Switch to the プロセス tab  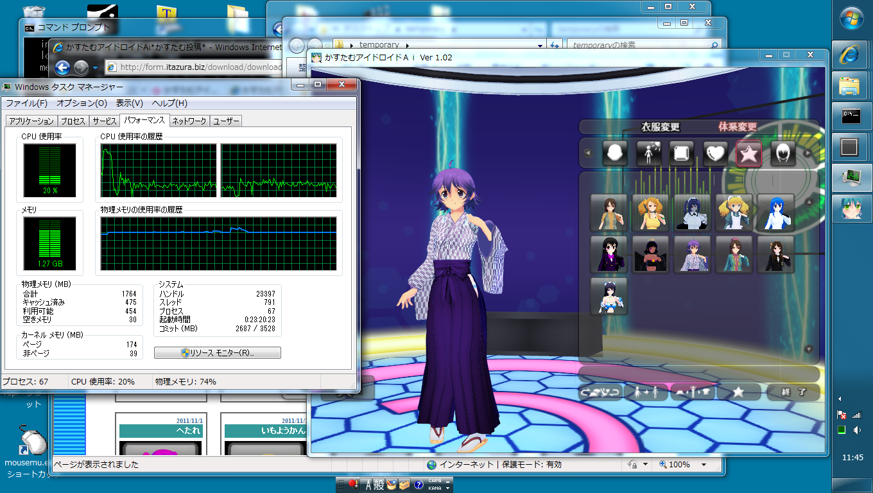coord(73,121)
